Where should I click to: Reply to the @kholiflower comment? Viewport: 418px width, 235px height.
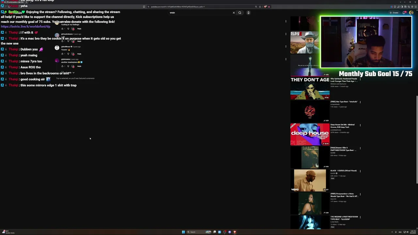[x=79, y=54]
